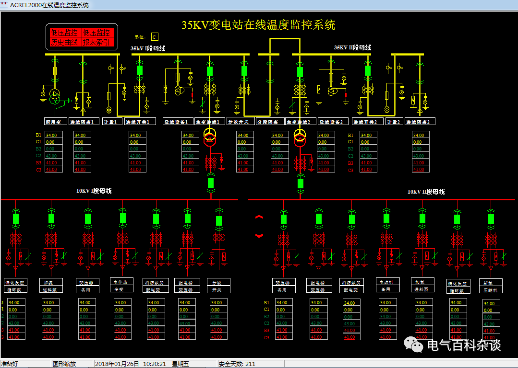Click the 新氢压缩机 label box
The height and width of the screenshot is (368, 518).
[491, 286]
